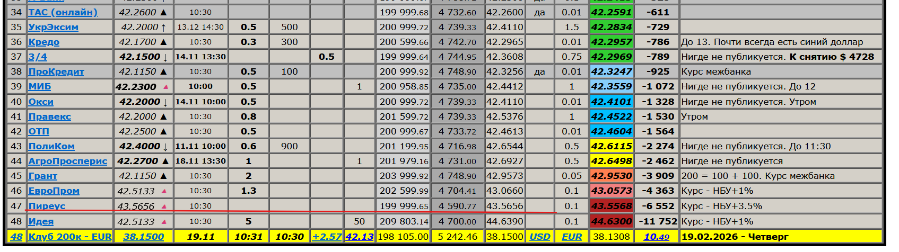Select green cell 42.2591
The height and width of the screenshot is (252, 899).
[612, 12]
